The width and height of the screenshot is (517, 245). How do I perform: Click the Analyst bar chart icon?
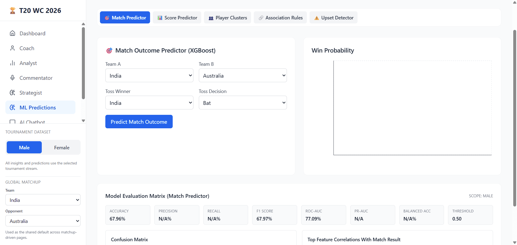tap(12, 63)
